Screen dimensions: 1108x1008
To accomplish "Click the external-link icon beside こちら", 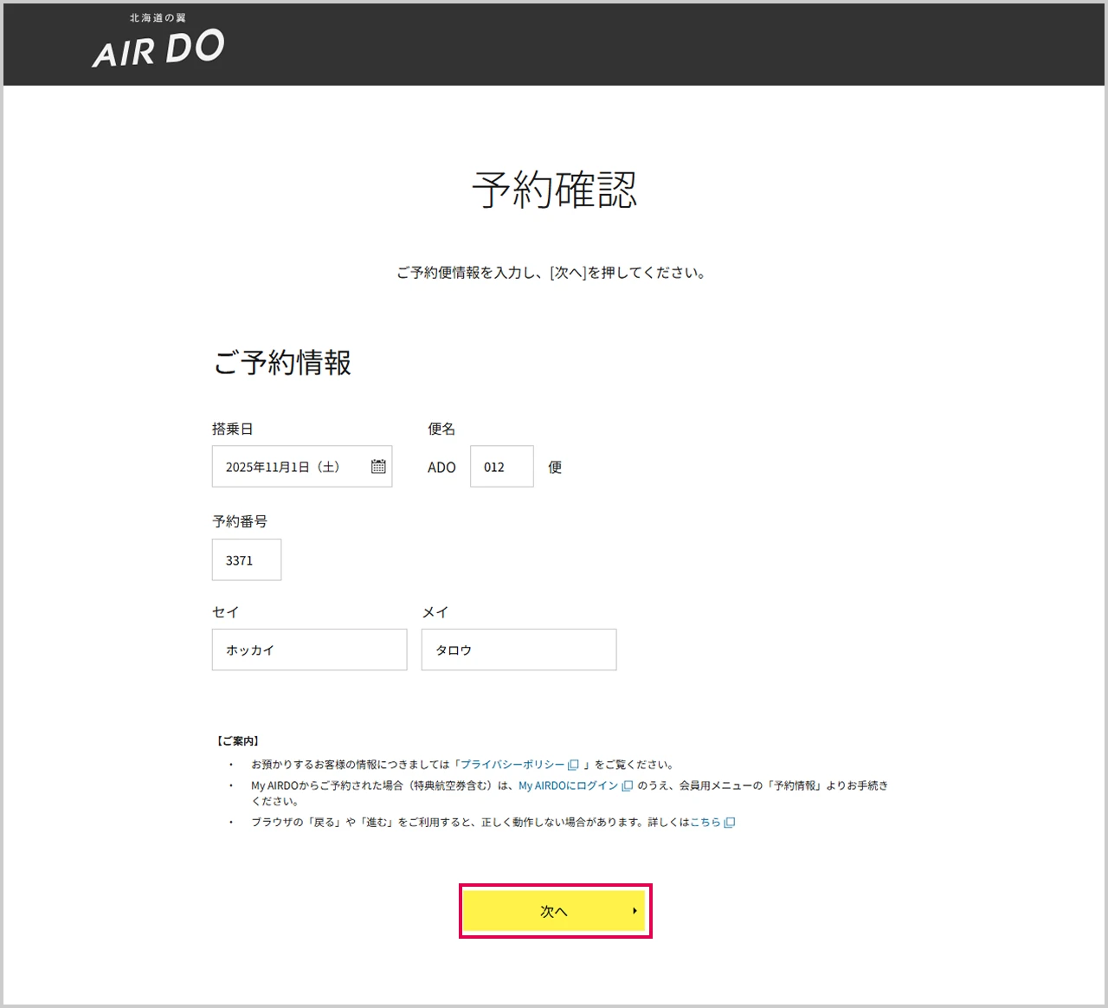I will [x=730, y=823].
